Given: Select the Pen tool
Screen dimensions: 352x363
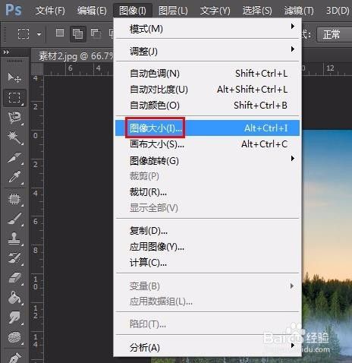Looking at the screenshot, I should (x=14, y=357).
